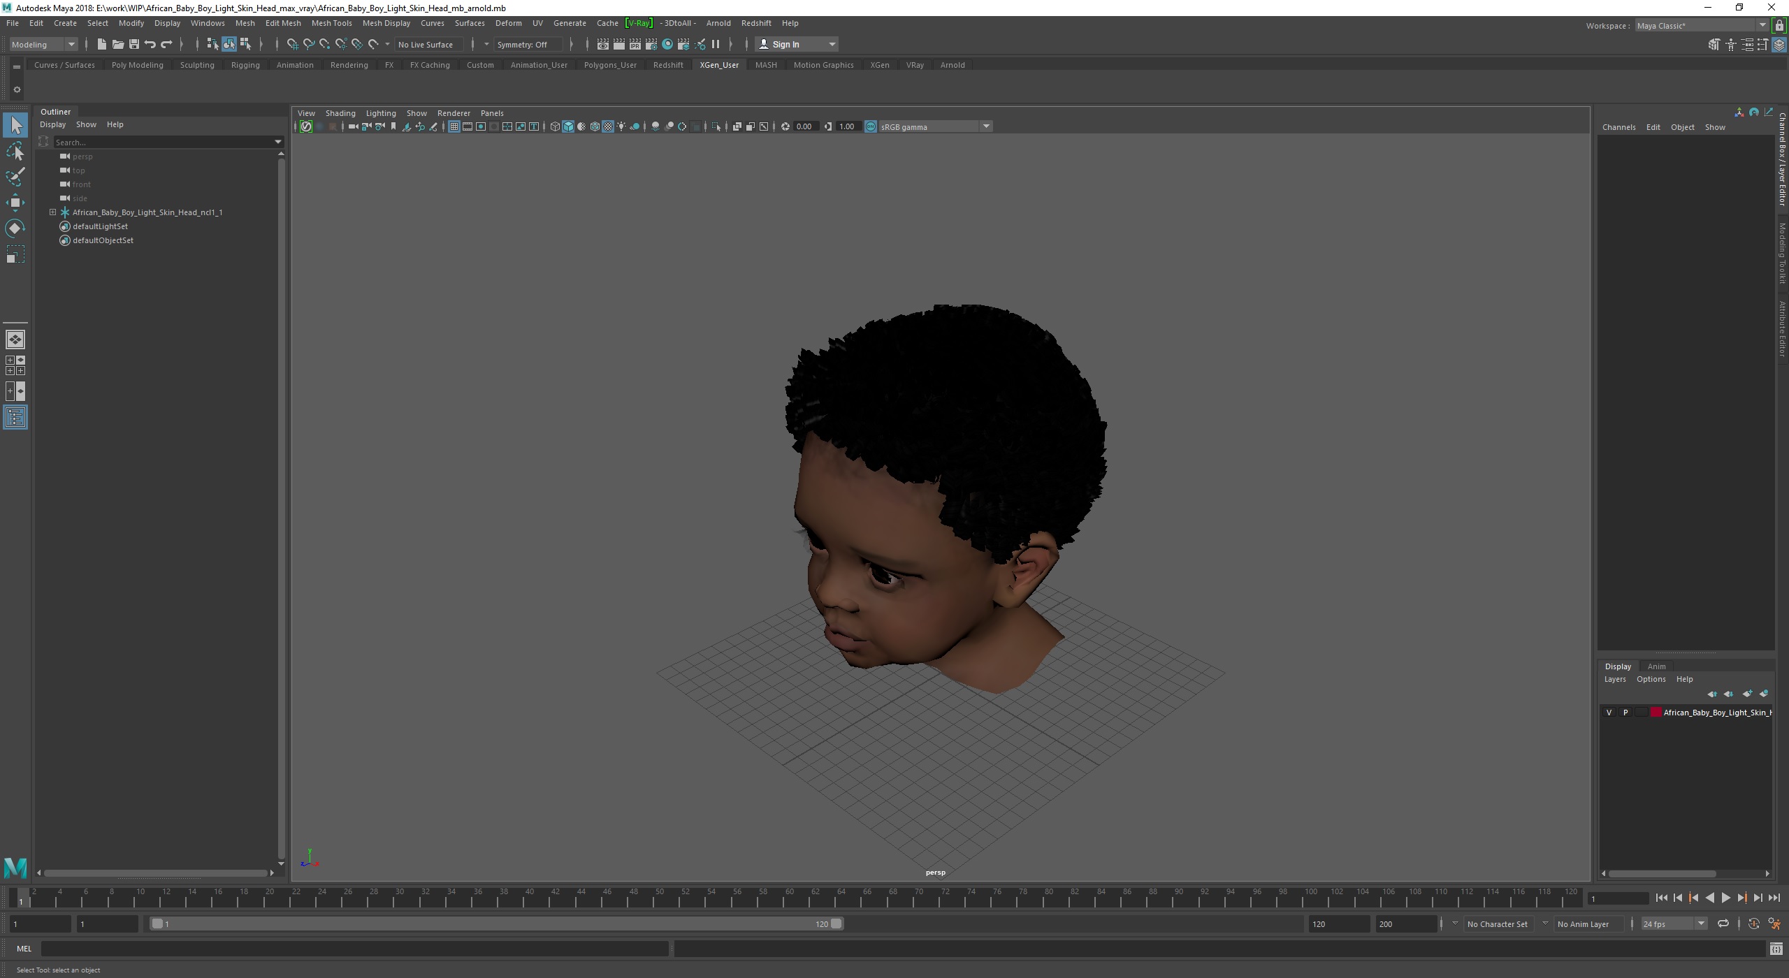The height and width of the screenshot is (978, 1789).
Task: Switch to the Anim layer tab
Action: 1656,666
